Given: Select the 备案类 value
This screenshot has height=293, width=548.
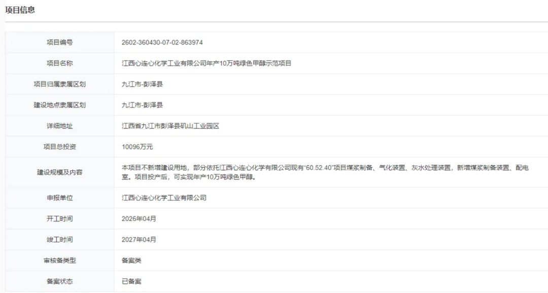Looking at the screenshot, I should click(x=131, y=260).
